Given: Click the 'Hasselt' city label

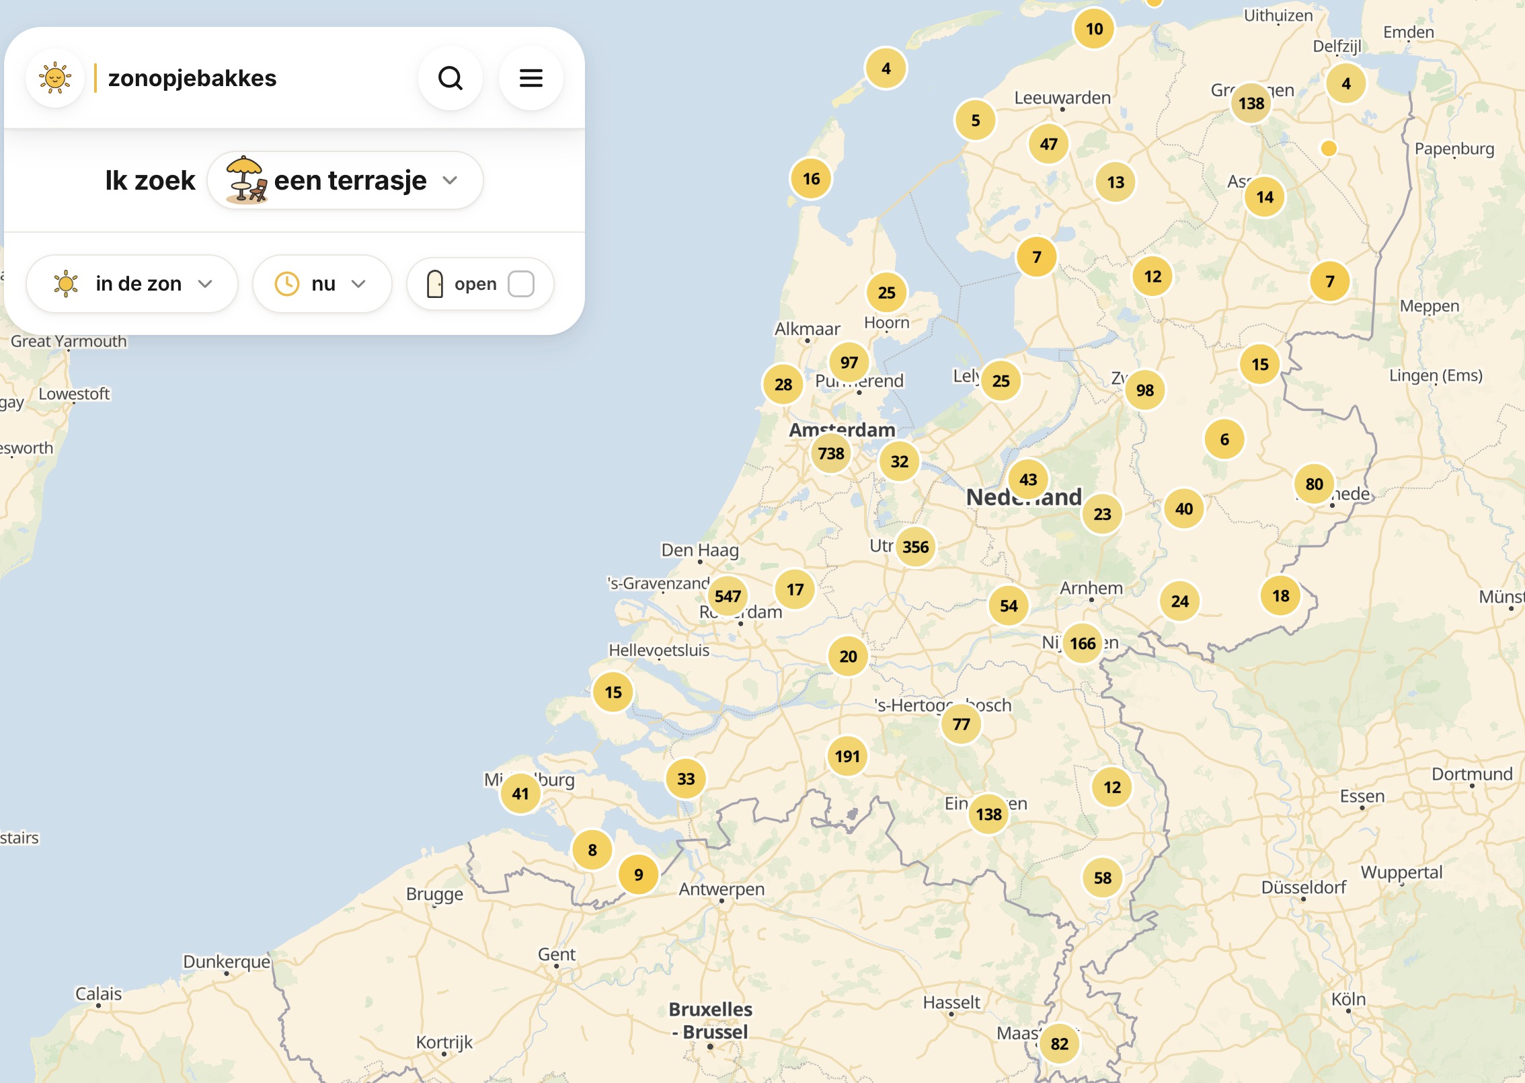Looking at the screenshot, I should coord(951,1002).
